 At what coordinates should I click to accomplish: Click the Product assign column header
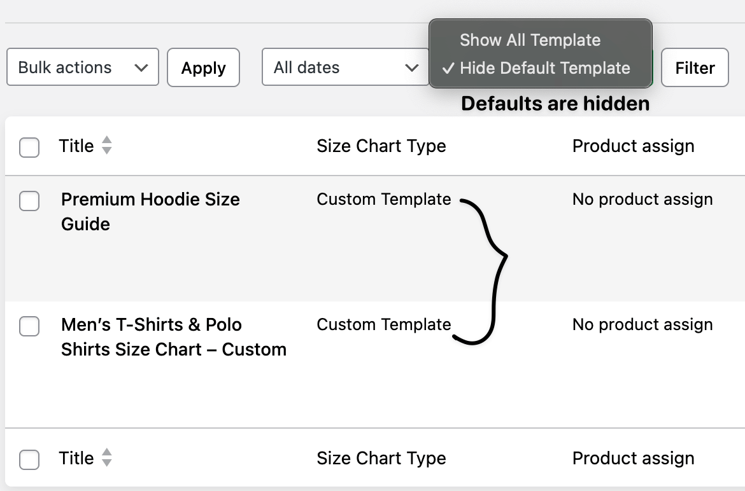point(633,146)
